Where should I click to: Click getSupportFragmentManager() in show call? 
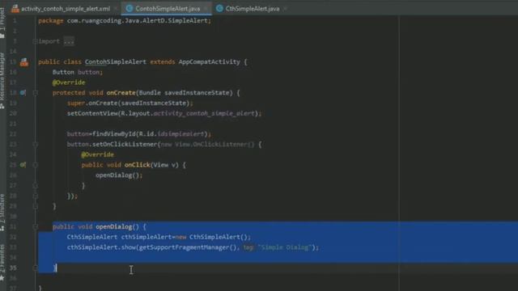187,247
